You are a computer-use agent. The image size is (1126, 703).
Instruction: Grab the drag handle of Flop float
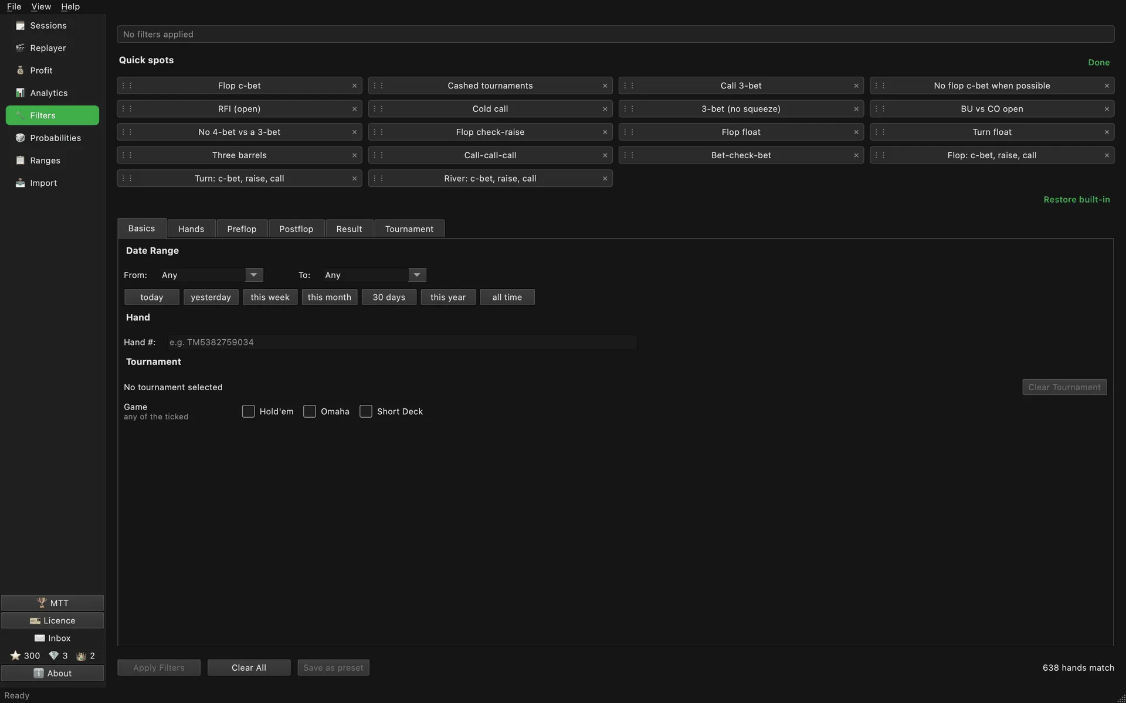(x=629, y=132)
